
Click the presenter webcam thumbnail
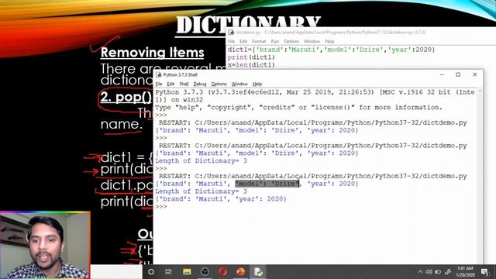click(x=45, y=245)
